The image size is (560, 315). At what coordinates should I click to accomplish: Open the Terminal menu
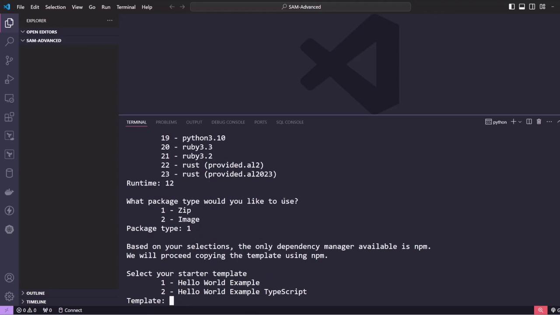click(126, 7)
